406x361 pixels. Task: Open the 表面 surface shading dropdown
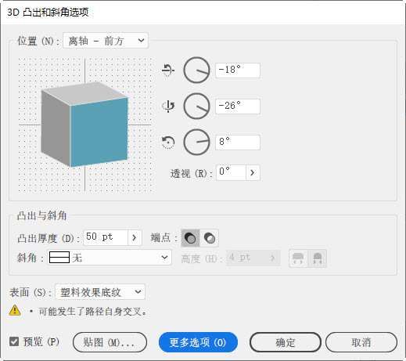coord(100,292)
